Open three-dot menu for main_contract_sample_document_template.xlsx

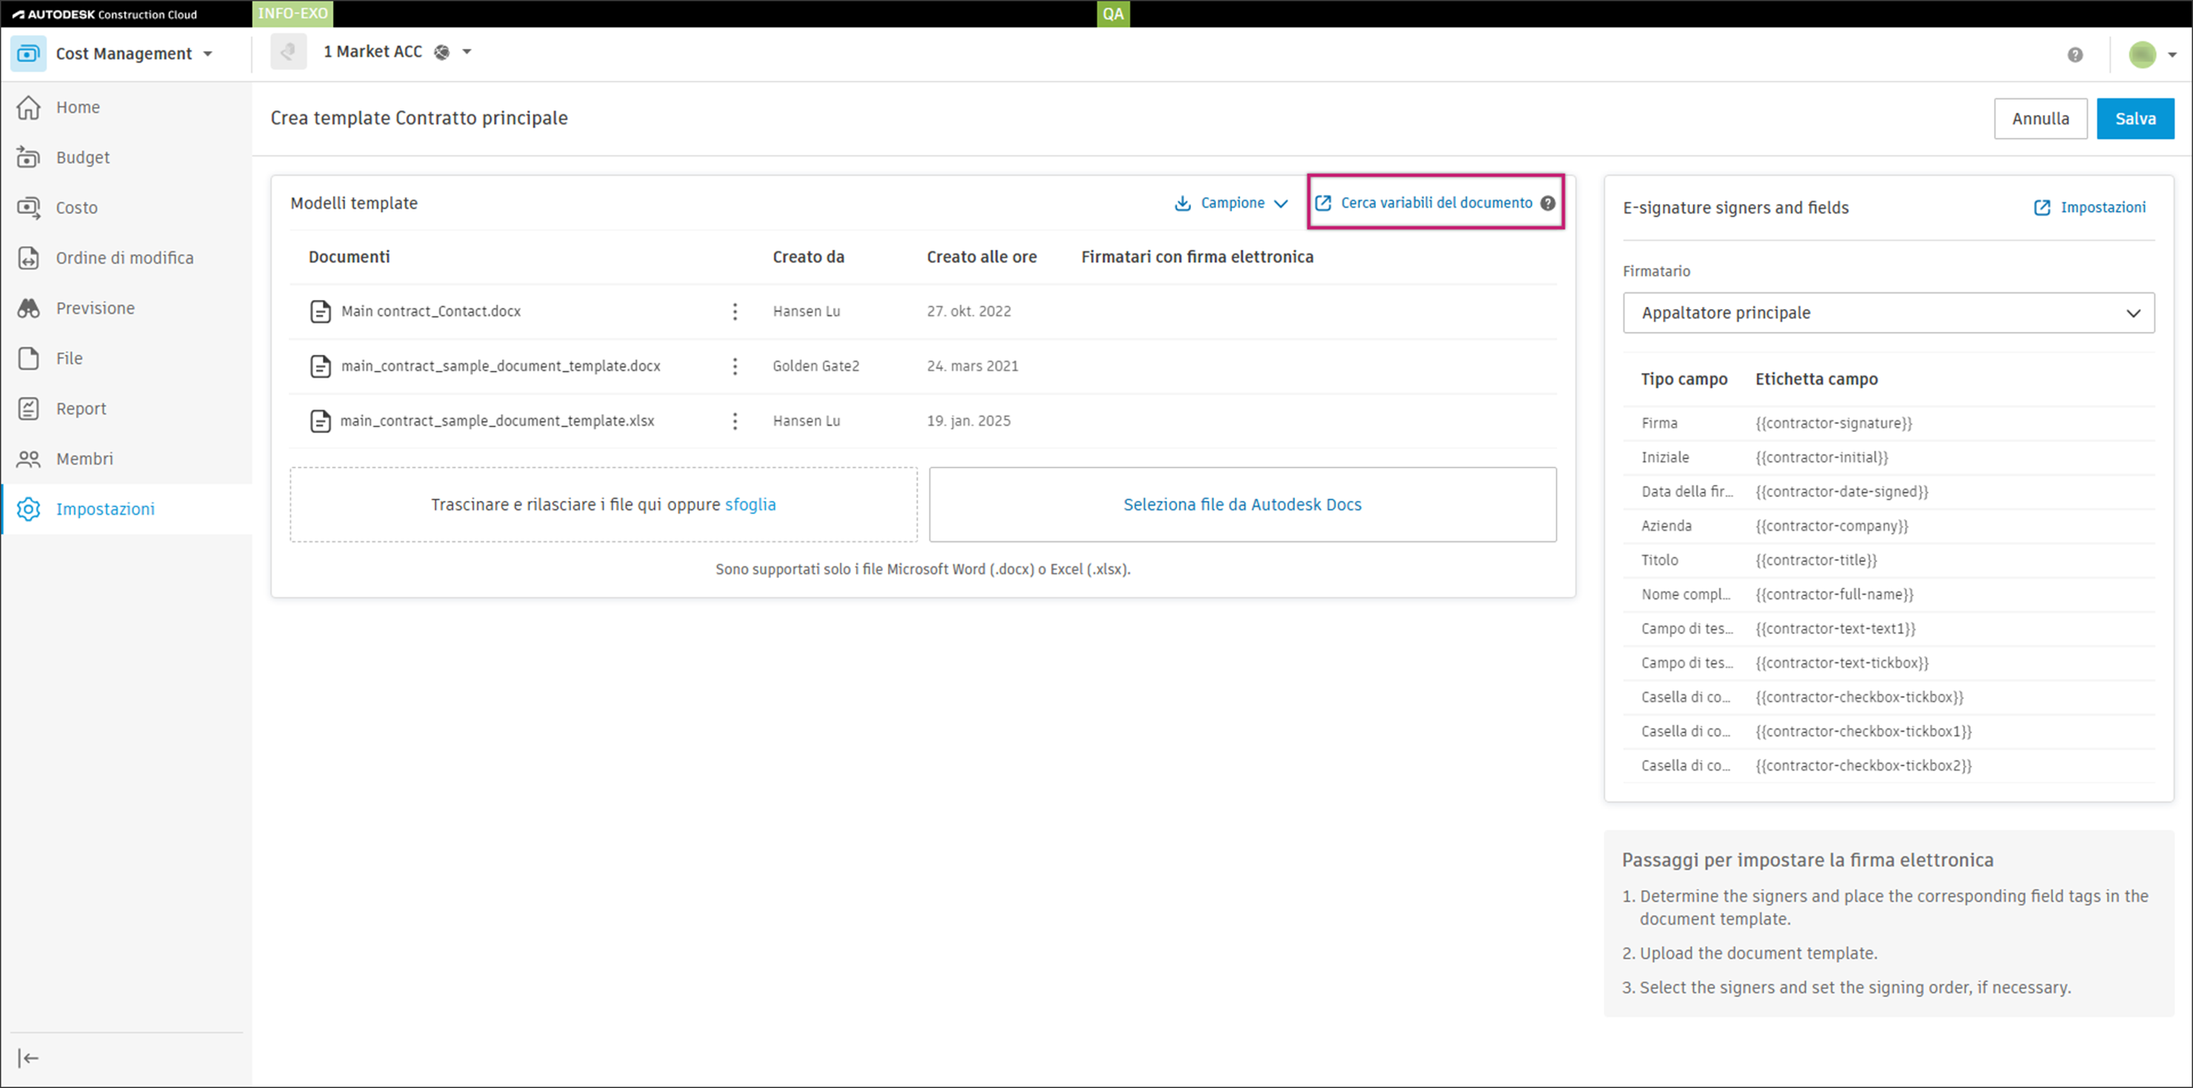pos(735,420)
